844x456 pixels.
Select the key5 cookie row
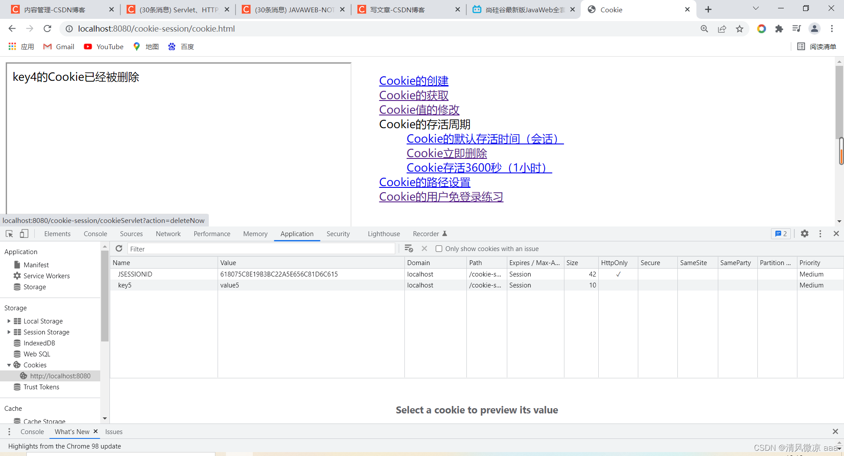pyautogui.click(x=477, y=285)
